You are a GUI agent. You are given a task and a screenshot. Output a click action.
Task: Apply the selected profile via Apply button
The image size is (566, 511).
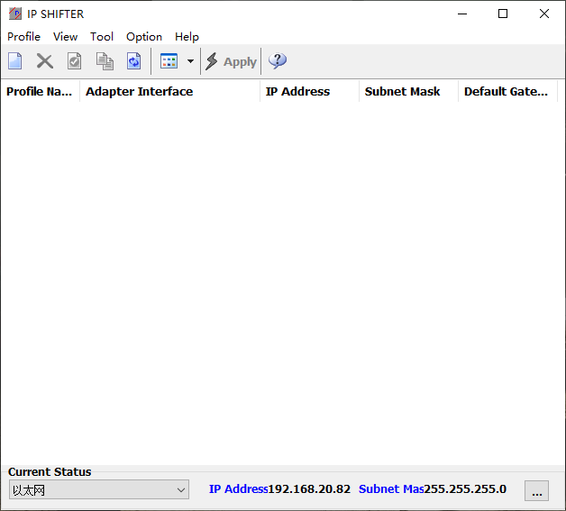pyautogui.click(x=231, y=61)
